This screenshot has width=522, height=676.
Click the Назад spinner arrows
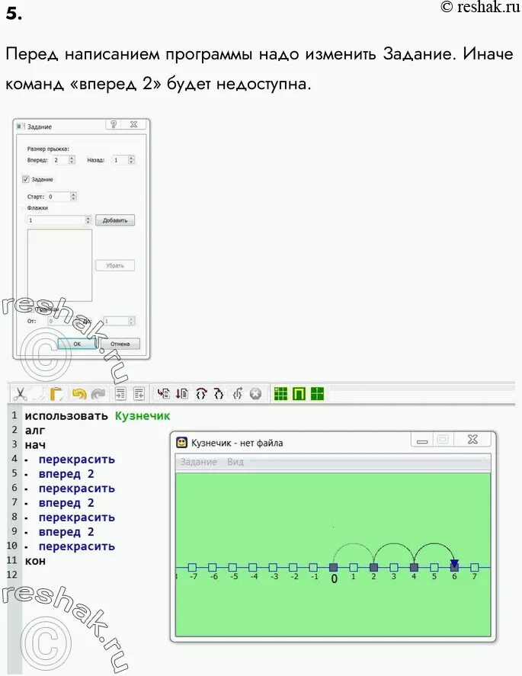(132, 160)
